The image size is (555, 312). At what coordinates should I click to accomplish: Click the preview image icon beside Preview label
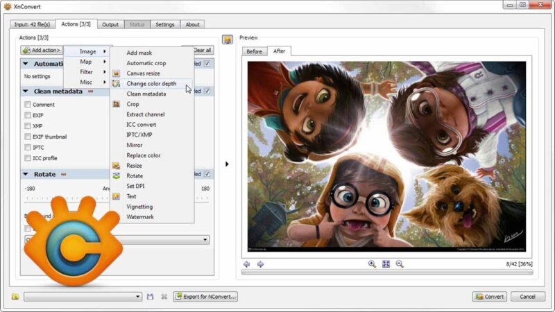[228, 40]
